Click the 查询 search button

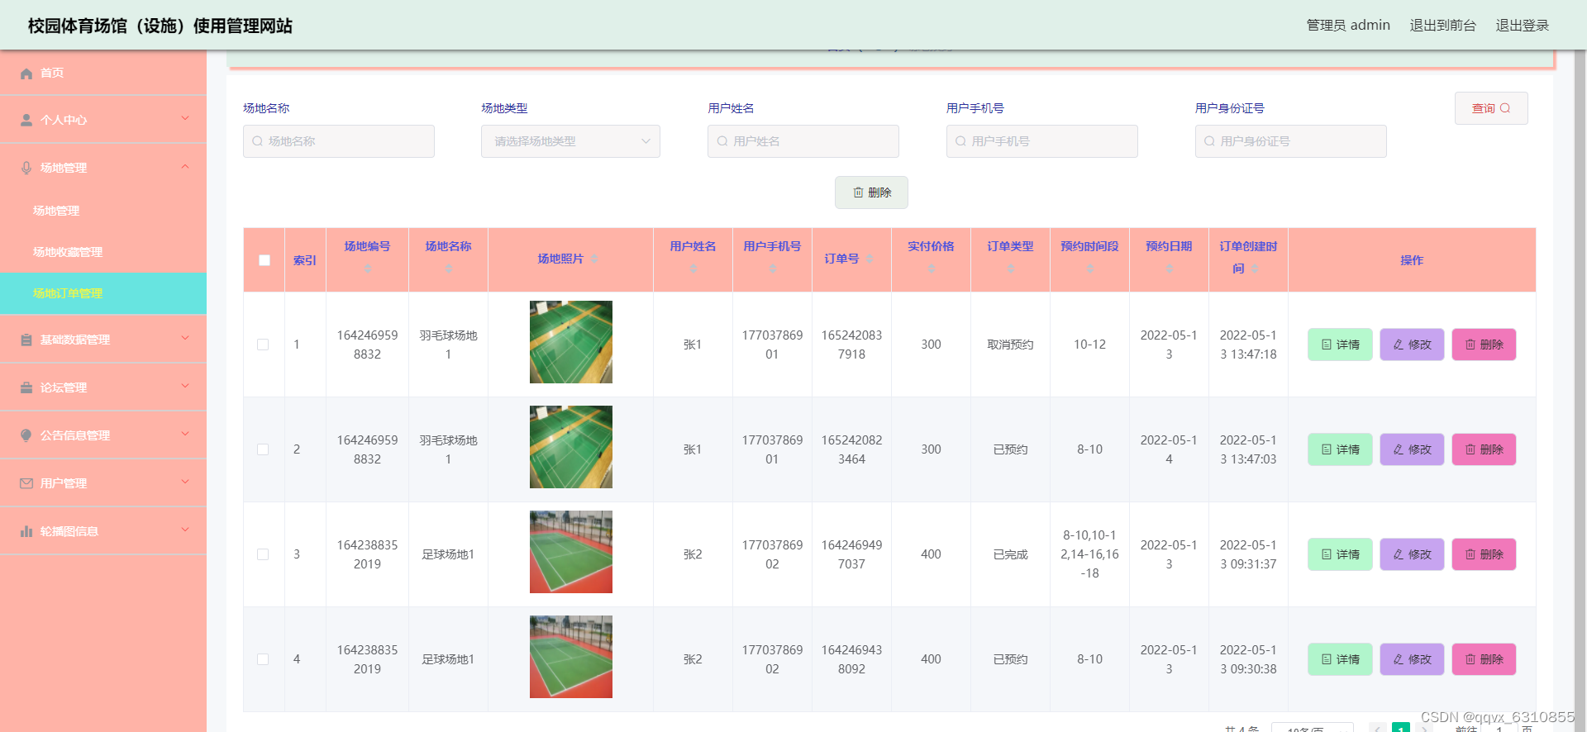(x=1491, y=108)
